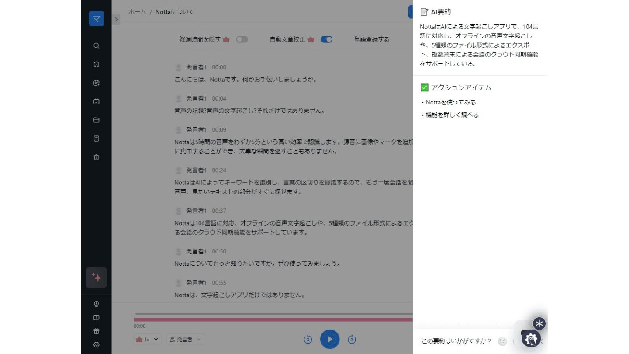Open the document list icon in sidebar

97,139
